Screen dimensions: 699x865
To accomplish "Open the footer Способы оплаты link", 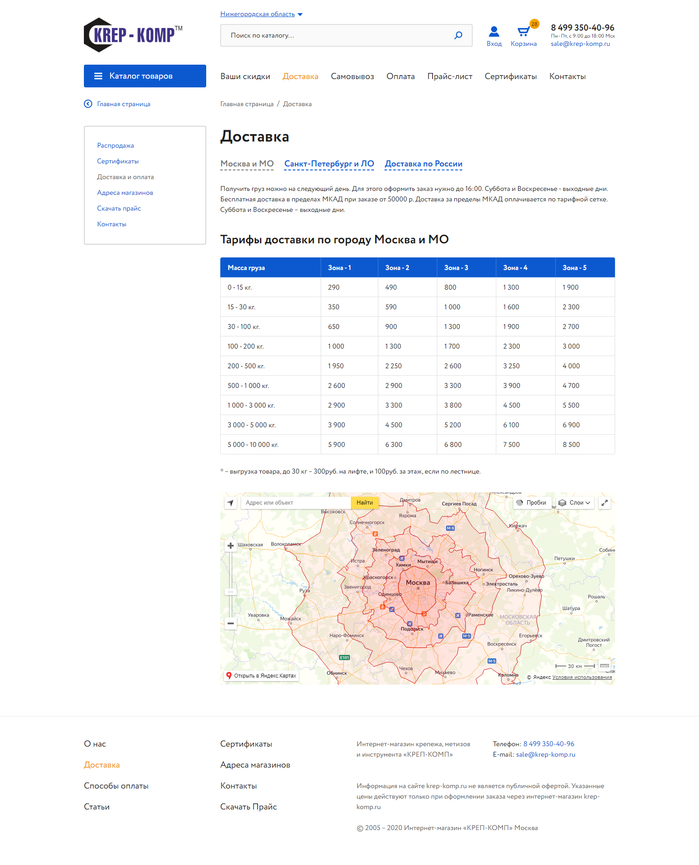I will pos(116,786).
